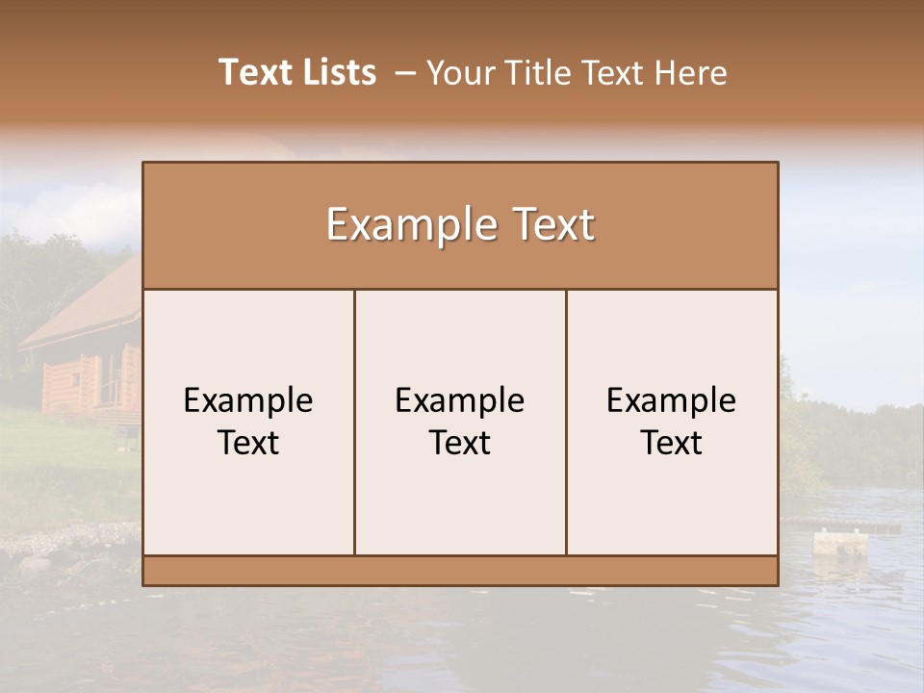Click the divider between middle and right cells
This screenshot has width=924, height=693.
coord(566,422)
